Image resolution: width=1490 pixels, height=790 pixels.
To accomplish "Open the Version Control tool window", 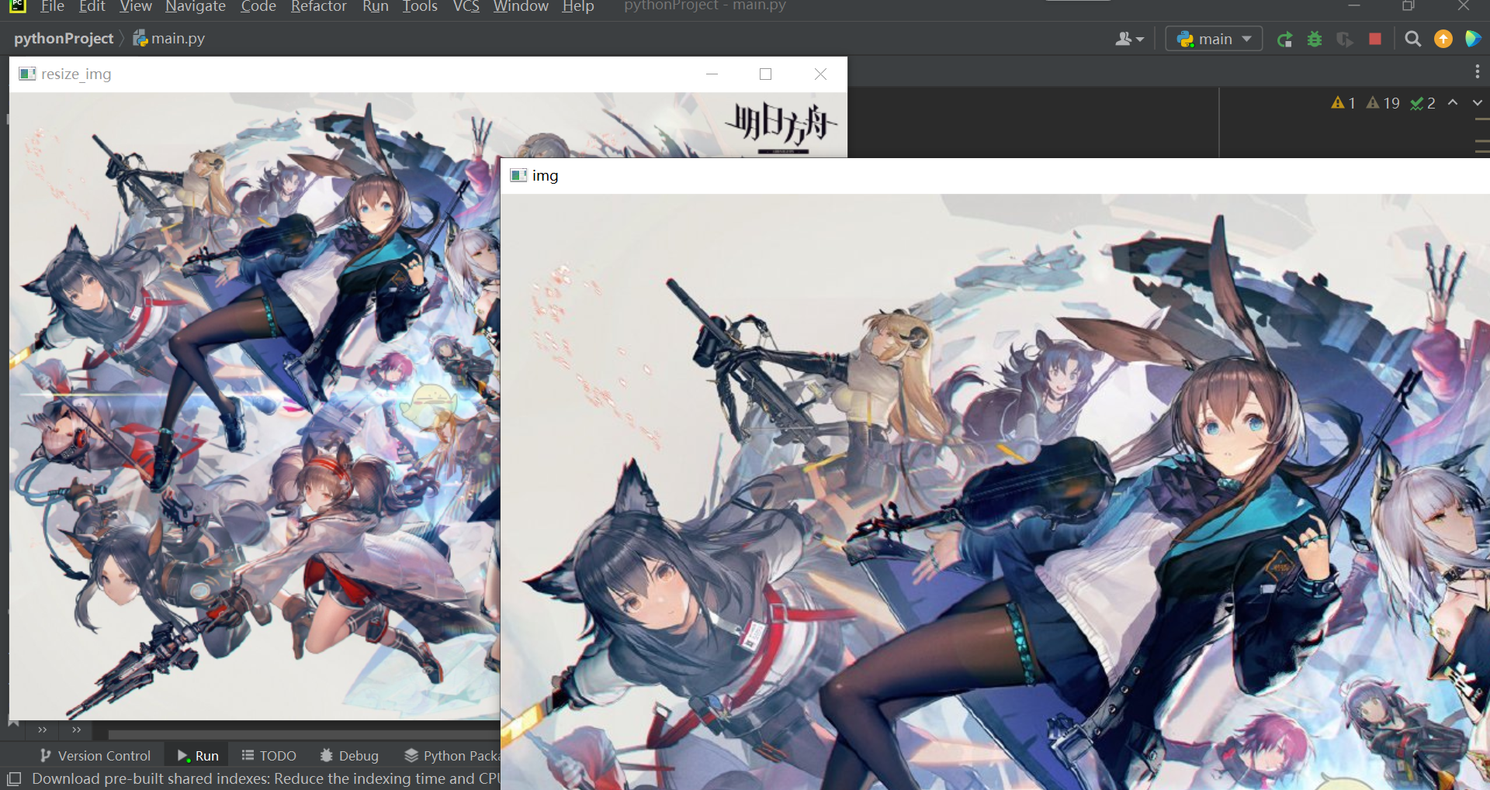I will coord(95,755).
